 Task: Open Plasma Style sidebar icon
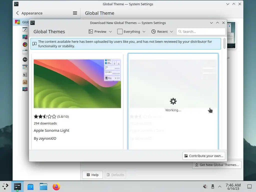25,37
